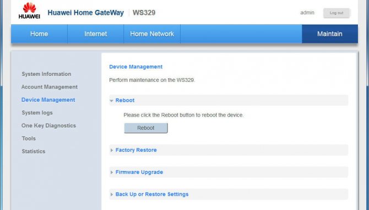Expand the Firmware Upgrade arrow

tap(112, 172)
